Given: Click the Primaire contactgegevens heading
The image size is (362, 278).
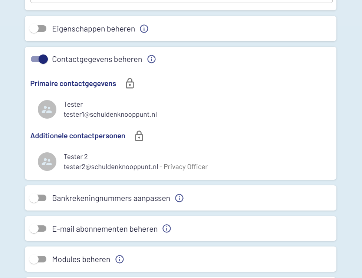Looking at the screenshot, I should 73,83.
